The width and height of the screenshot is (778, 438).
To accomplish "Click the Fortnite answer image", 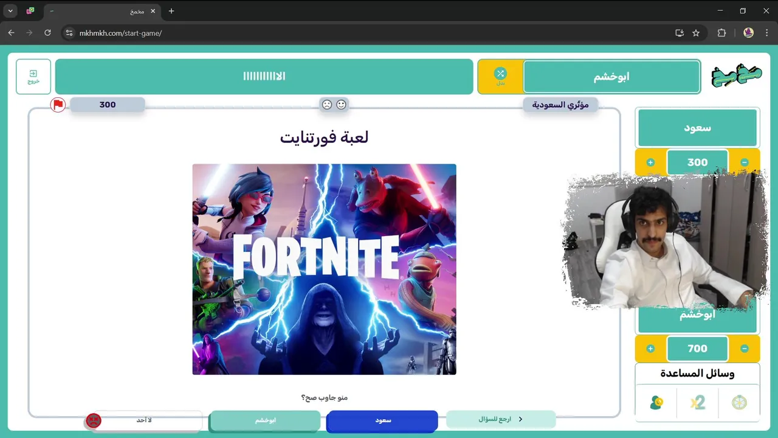I will (324, 269).
